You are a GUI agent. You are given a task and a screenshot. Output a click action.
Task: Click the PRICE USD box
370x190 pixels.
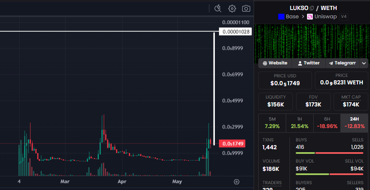(285, 80)
